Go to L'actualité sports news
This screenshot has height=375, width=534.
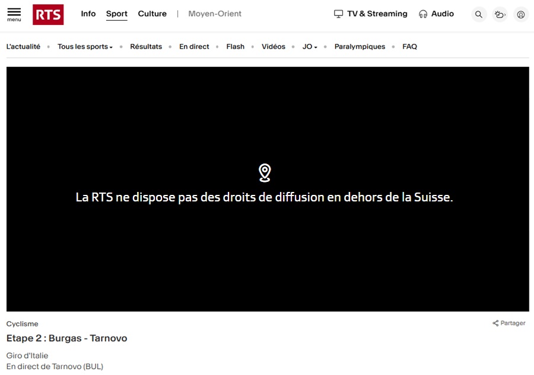(x=23, y=47)
